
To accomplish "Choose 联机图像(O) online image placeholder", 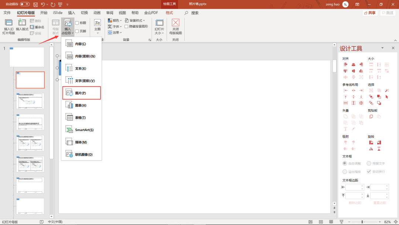I will (x=81, y=154).
